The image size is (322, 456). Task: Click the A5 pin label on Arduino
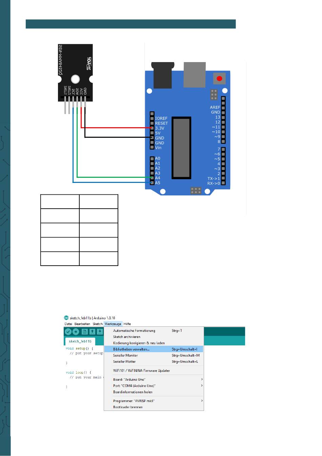tap(158, 183)
